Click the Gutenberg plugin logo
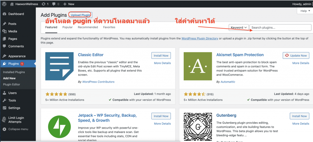 [198, 126]
